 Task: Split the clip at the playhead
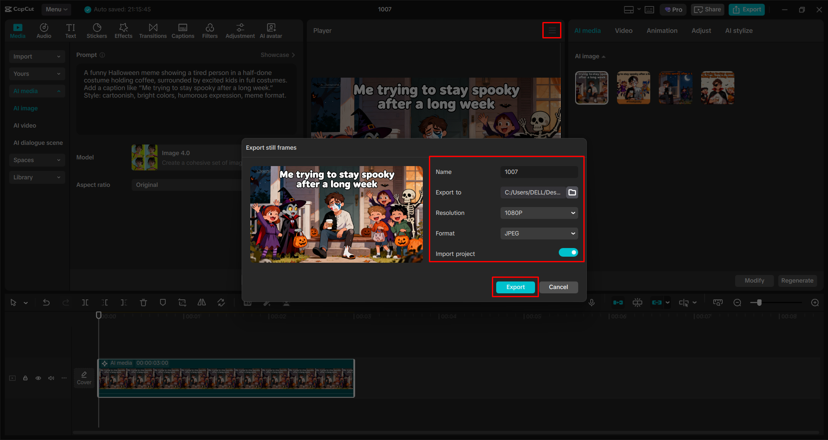click(85, 302)
